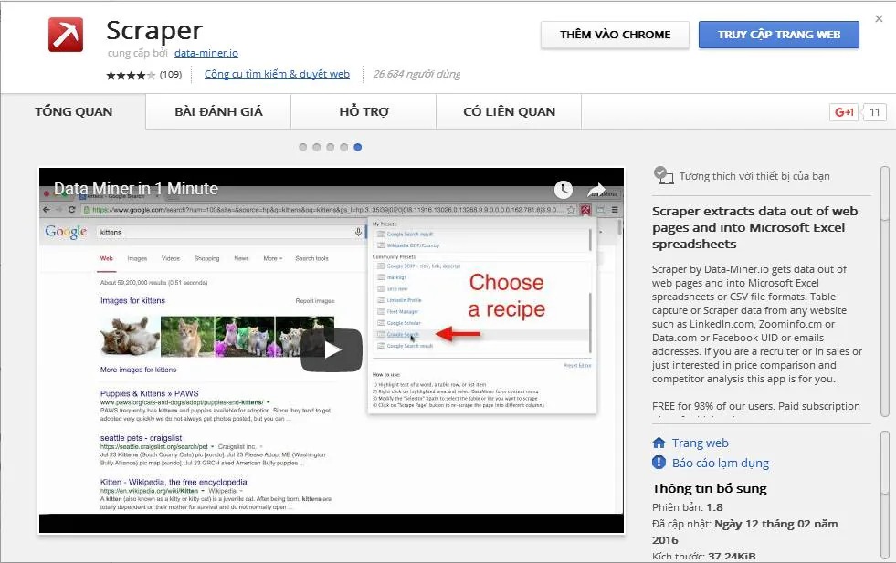The width and height of the screenshot is (896, 563).
Task: Open the BÀI ĐÁNH GIÁ tab
Action: click(218, 112)
